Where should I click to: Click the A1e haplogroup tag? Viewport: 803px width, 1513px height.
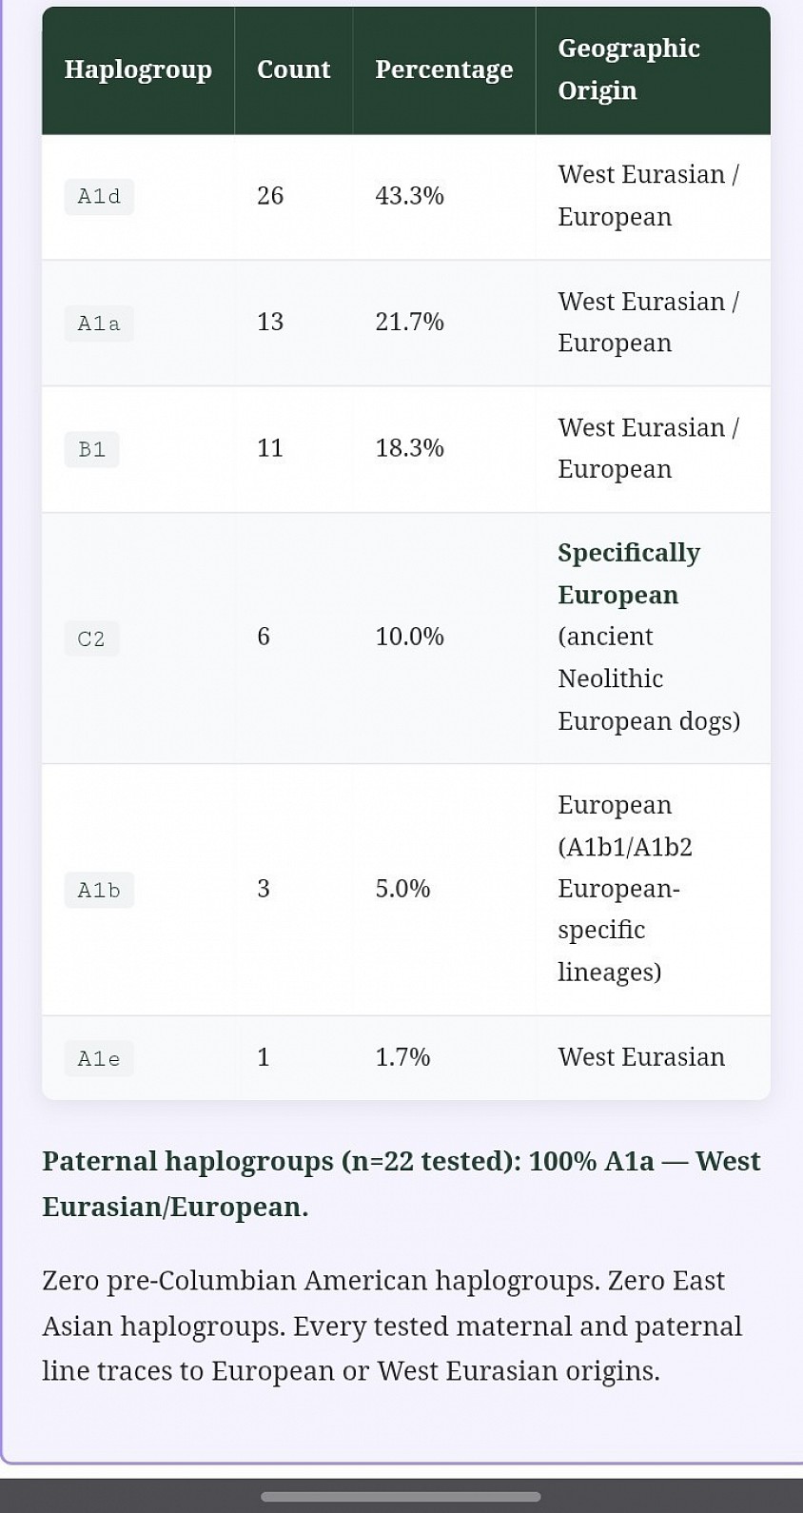point(99,1059)
